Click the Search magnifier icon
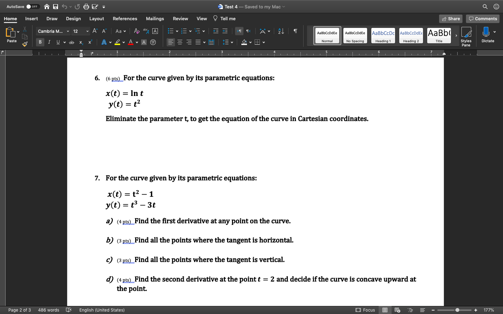The width and height of the screenshot is (503, 314). [x=485, y=7]
